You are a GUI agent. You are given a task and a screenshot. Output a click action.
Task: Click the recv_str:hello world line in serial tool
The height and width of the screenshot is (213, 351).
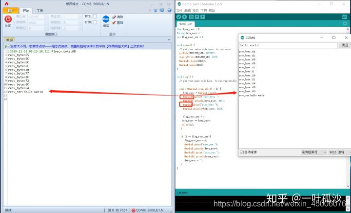25,92
